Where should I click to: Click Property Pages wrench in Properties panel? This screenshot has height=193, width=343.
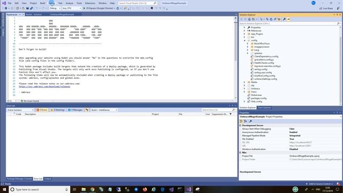[250, 121]
